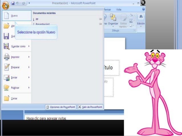Click the Guardar como disk-and-pencil icon
The width and height of the screenshot is (182, 136).
coord(6,46)
